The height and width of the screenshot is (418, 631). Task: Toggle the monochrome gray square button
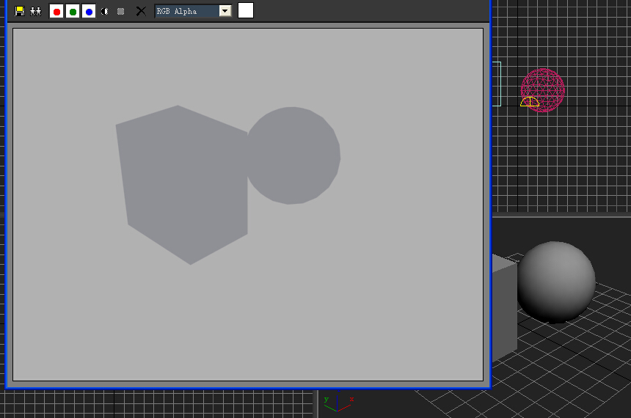tap(121, 11)
